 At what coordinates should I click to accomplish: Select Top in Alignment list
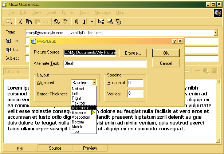(84, 131)
